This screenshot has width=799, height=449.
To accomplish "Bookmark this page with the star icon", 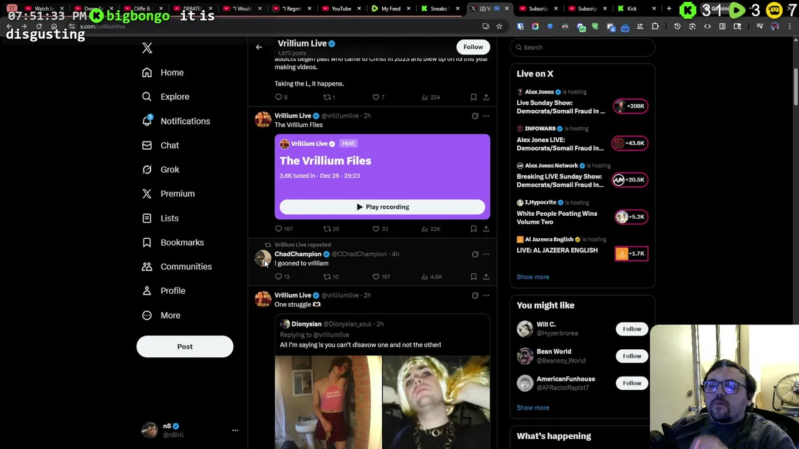I will (499, 26).
